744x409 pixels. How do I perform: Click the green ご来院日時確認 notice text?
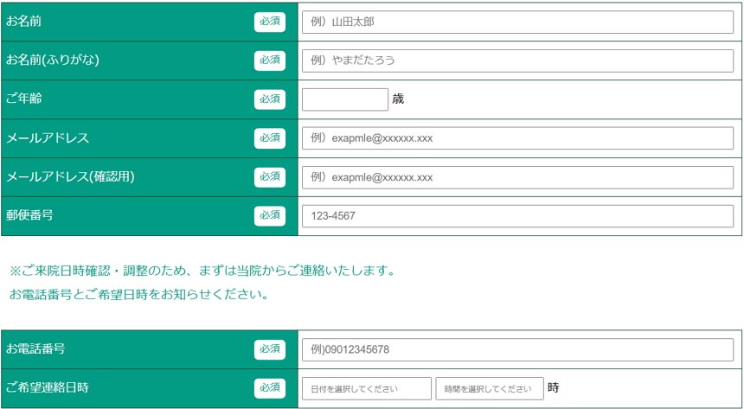tap(202, 271)
